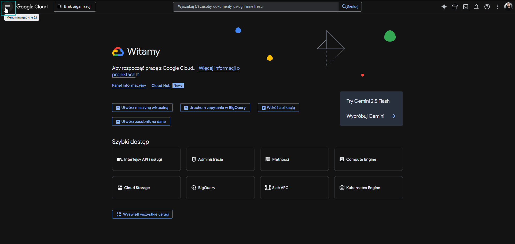515x244 pixels.
Task: Activate the Cloud Shell terminal icon
Action: tap(466, 7)
